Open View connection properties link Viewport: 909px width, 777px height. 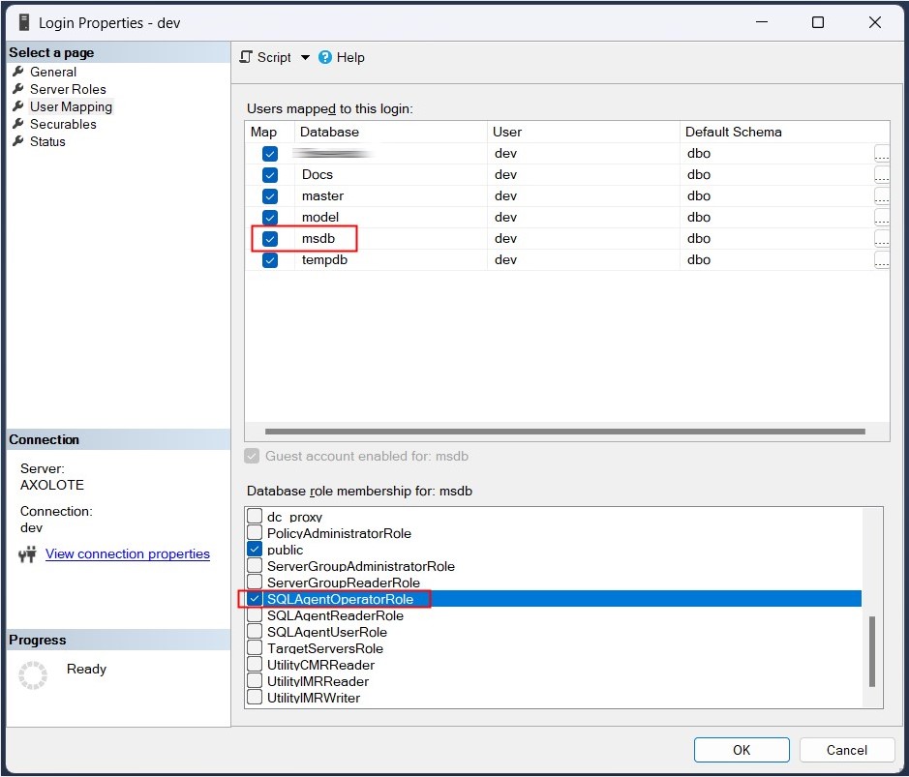coord(128,553)
